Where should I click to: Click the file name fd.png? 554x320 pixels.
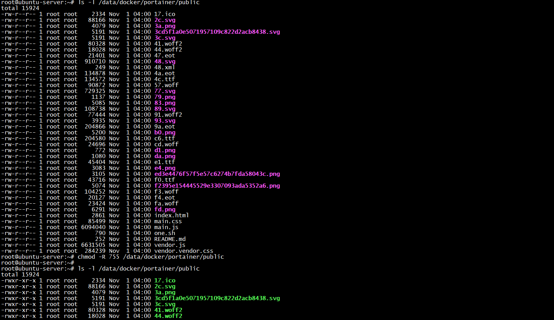tap(165, 209)
